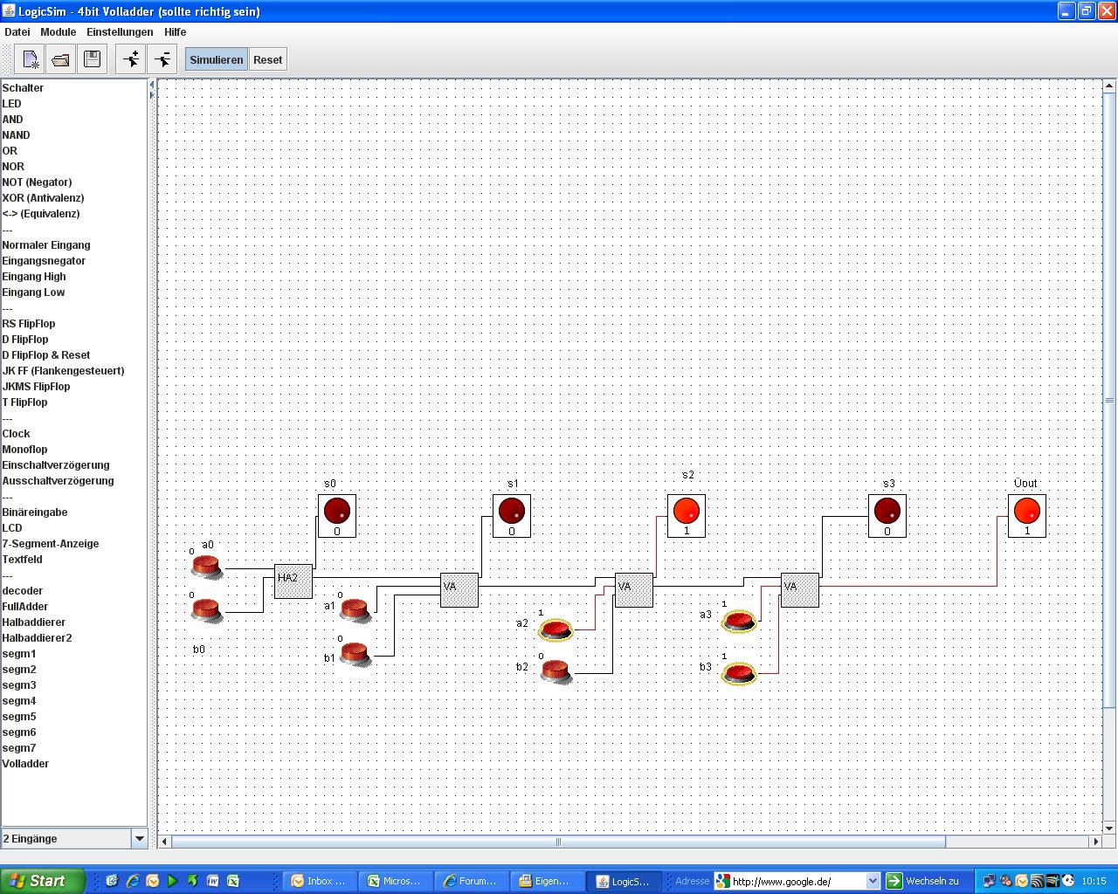Click the HA2 half adder module
The height and width of the screenshot is (894, 1118).
click(x=293, y=581)
